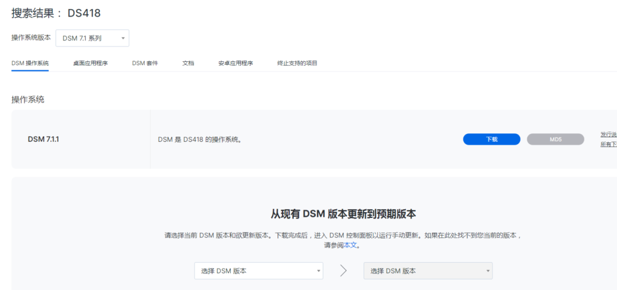Select the DSM 套件 tab
Screen dimensions: 617x290
point(145,63)
